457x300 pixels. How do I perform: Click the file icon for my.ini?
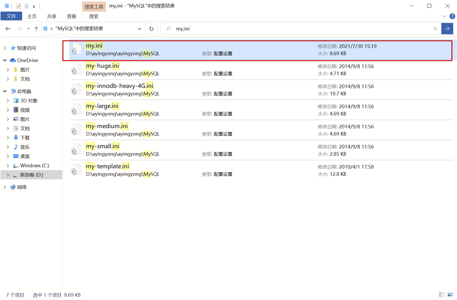coord(76,49)
